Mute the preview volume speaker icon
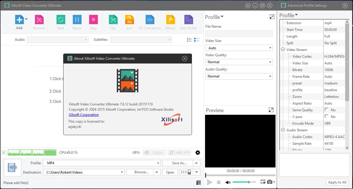Image resolution: width=353 pixels, height=189 pixels. (228, 182)
